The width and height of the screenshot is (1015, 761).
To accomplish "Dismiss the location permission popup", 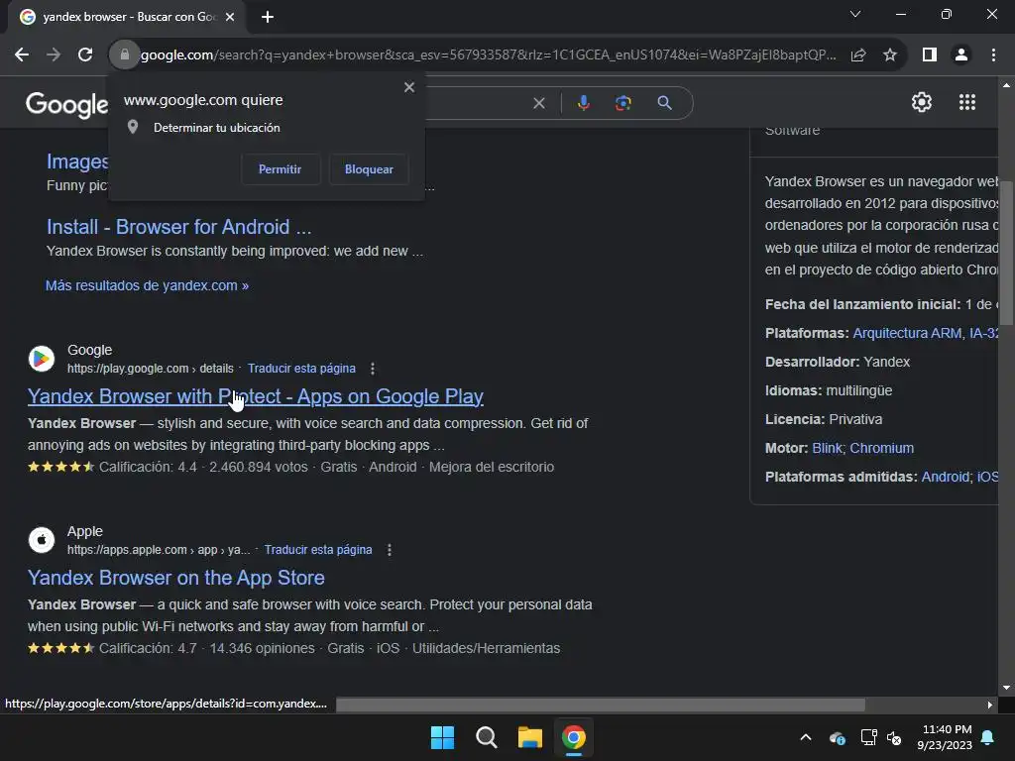I will click(409, 87).
